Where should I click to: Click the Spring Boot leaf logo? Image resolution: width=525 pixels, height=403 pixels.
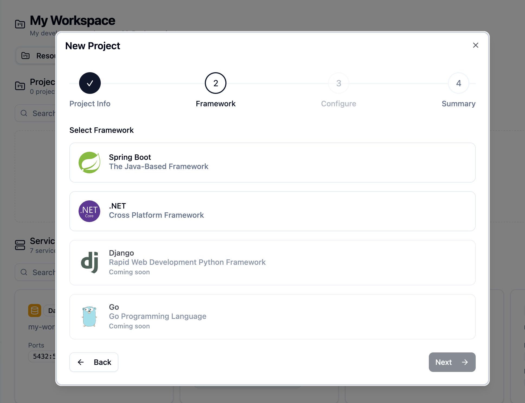(89, 163)
